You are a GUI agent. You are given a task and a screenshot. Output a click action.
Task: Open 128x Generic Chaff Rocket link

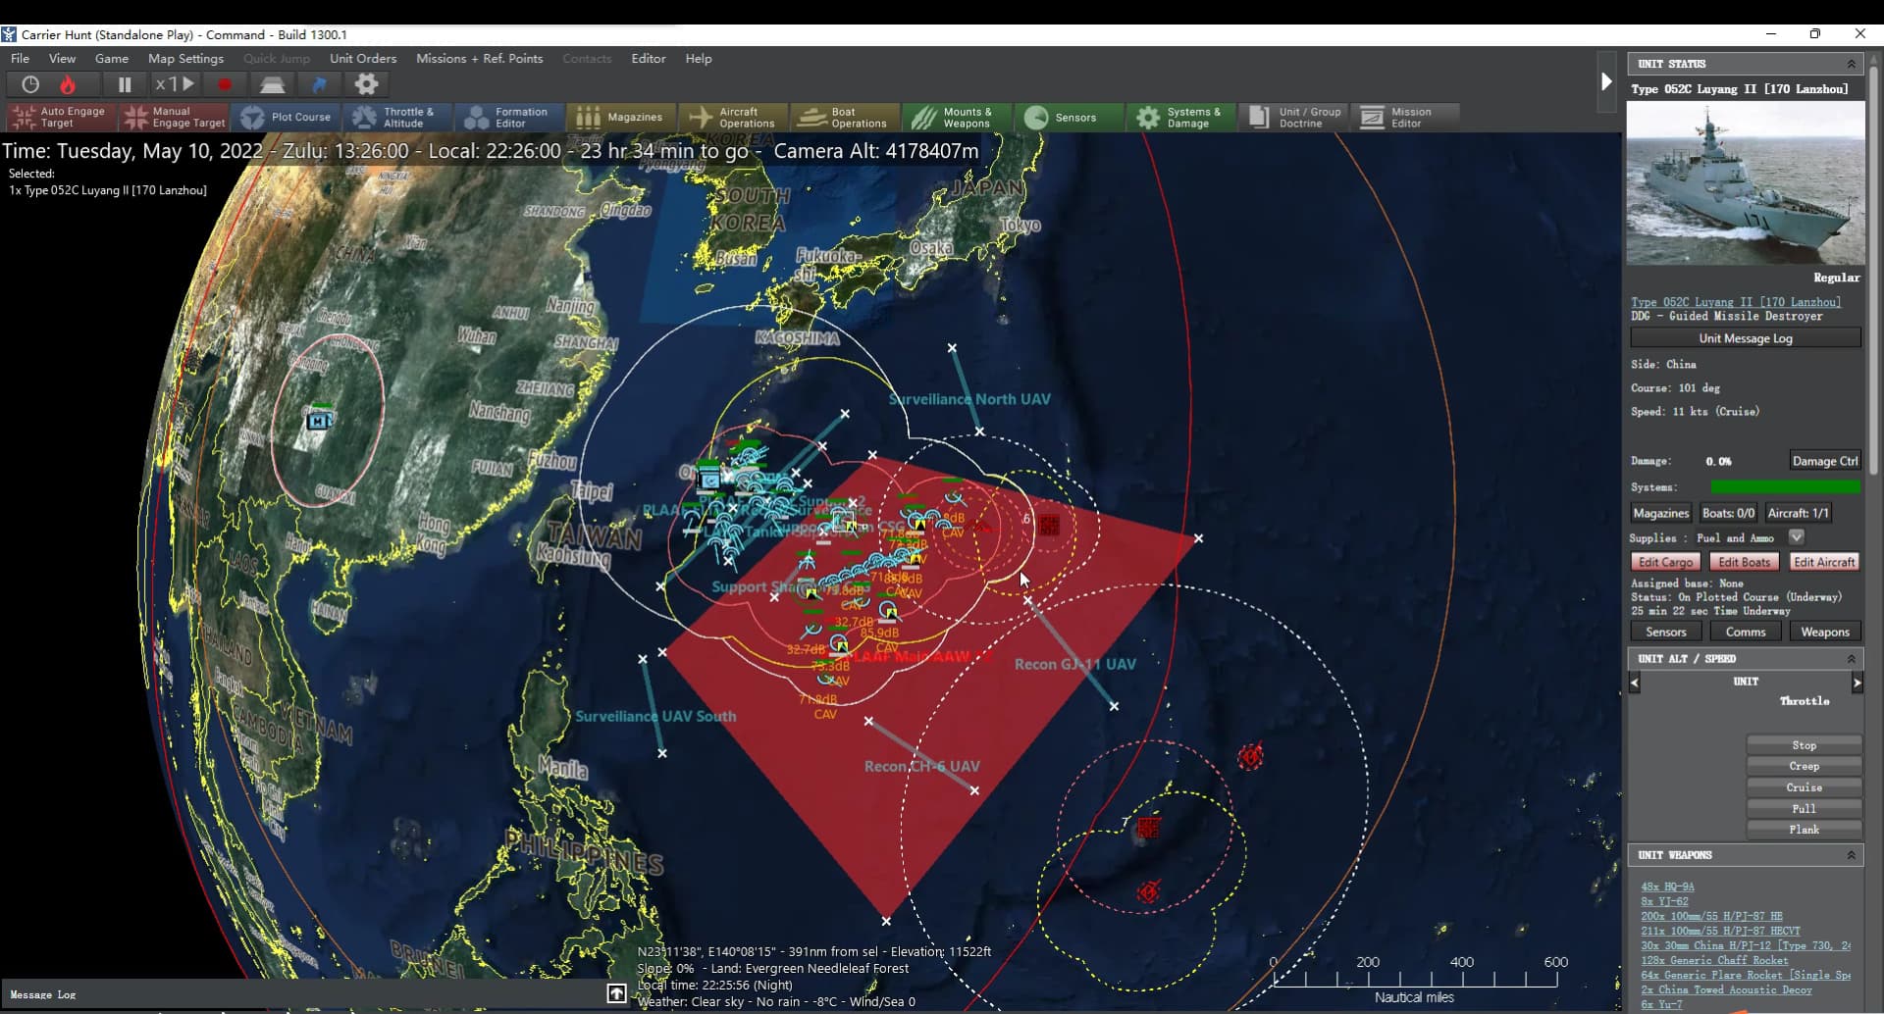(1714, 960)
